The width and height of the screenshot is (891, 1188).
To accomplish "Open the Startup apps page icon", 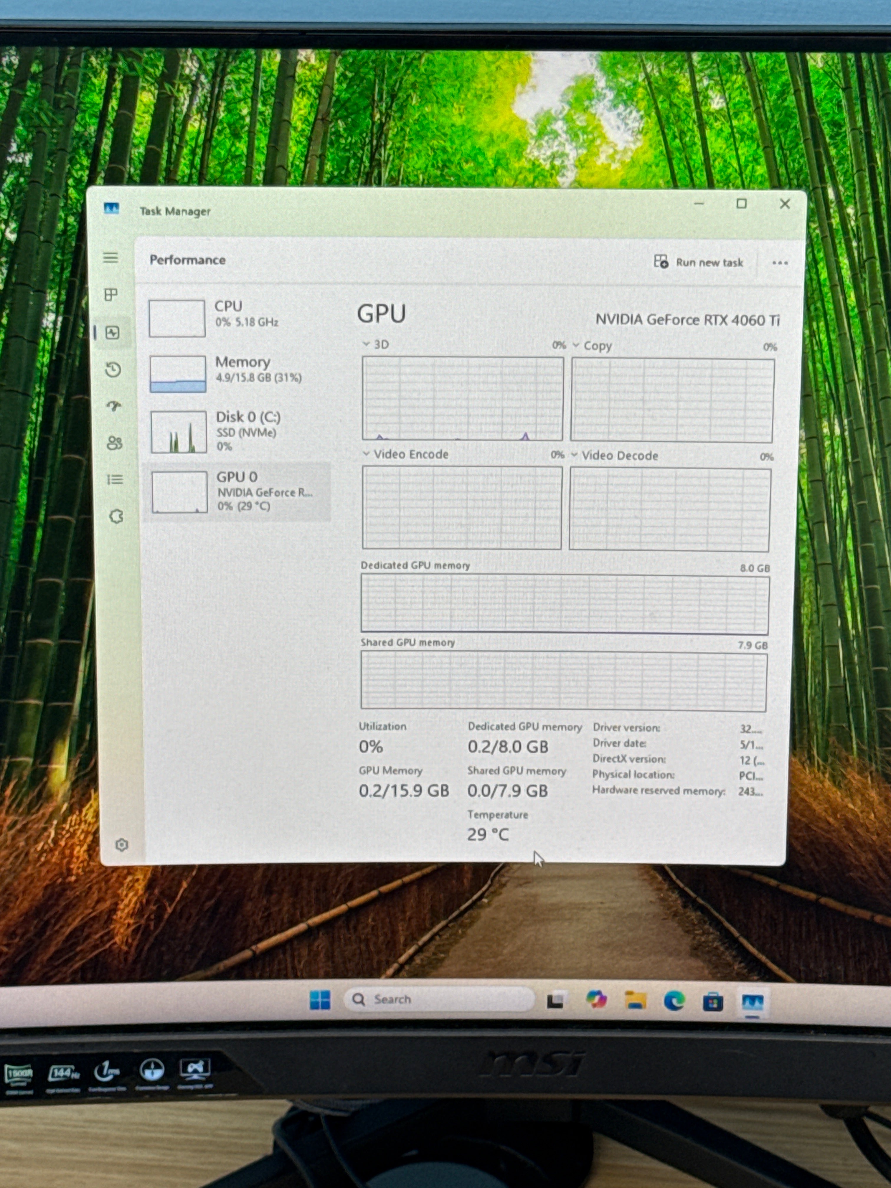I will [x=114, y=406].
